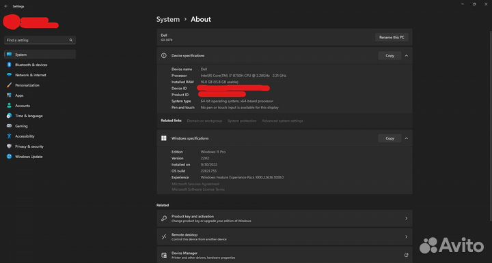
Task: Click the Time & language globe icon
Action: click(9, 116)
